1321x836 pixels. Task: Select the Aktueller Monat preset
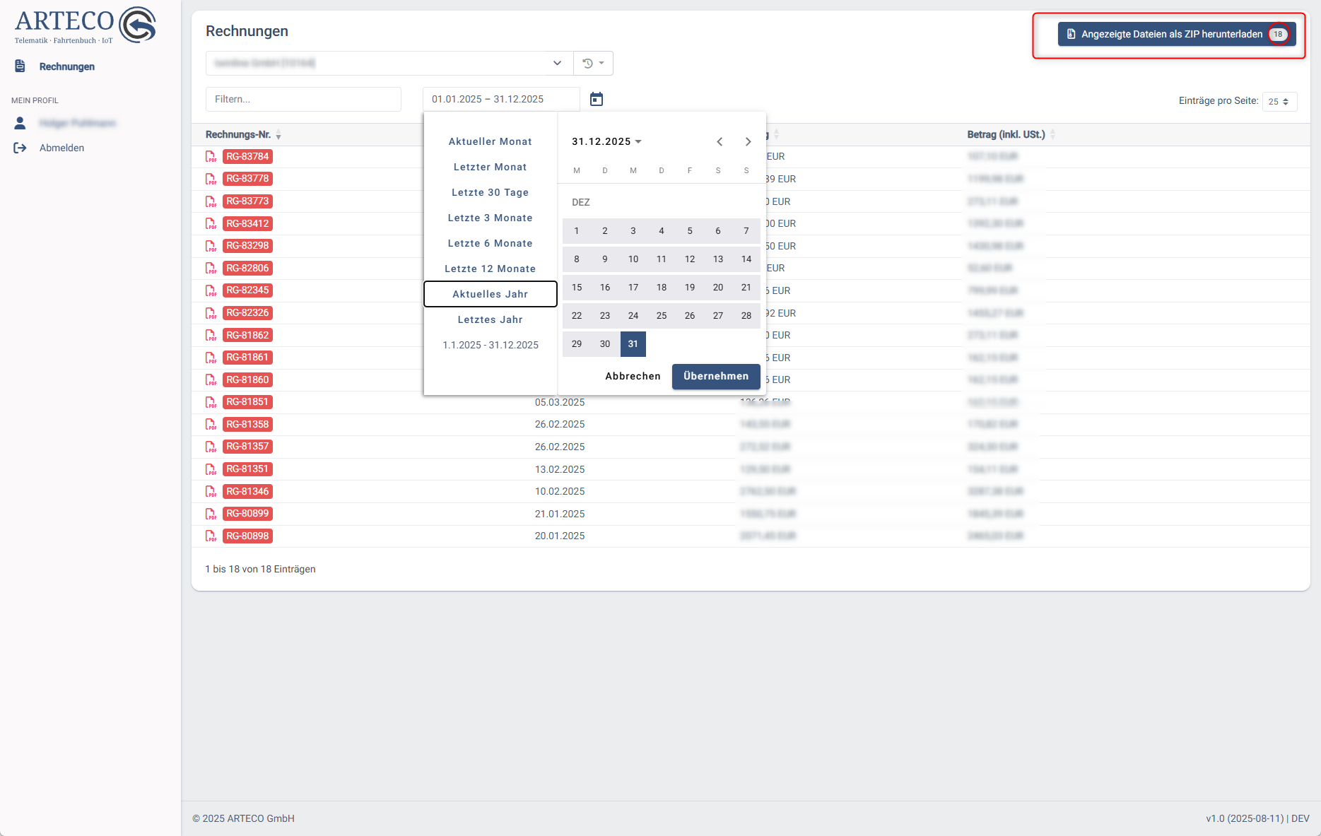pos(490,142)
